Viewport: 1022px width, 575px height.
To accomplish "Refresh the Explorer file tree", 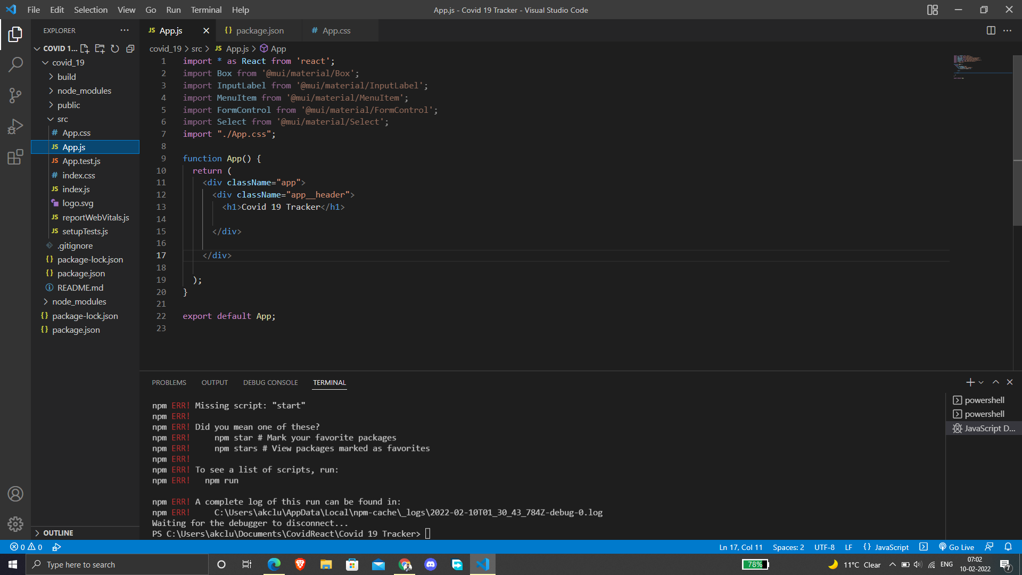I will (x=115, y=48).
